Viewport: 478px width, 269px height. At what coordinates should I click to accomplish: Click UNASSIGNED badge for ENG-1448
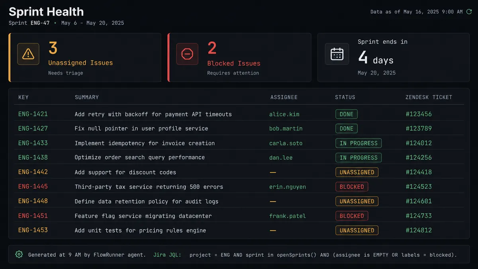(357, 201)
